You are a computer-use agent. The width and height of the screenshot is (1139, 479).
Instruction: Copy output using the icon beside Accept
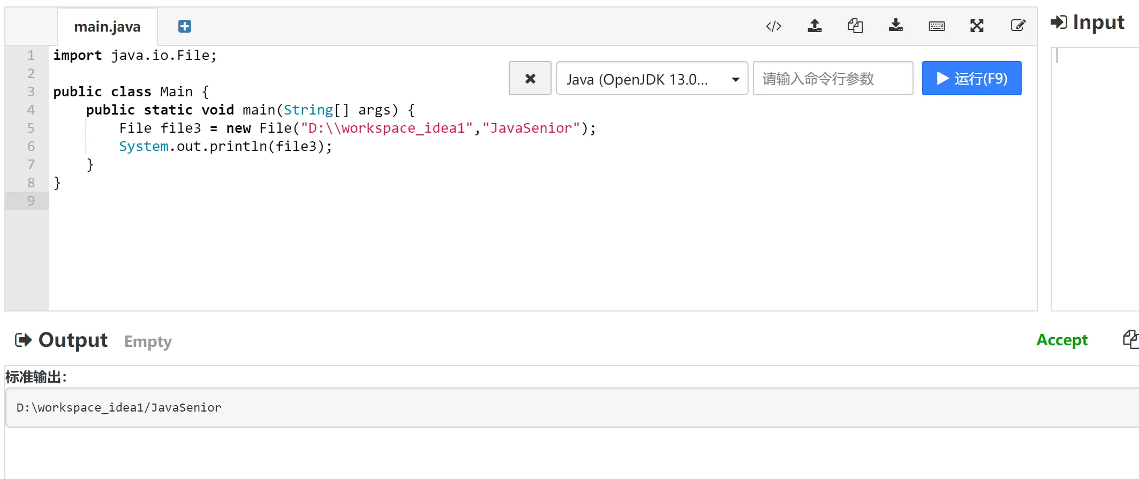1130,339
